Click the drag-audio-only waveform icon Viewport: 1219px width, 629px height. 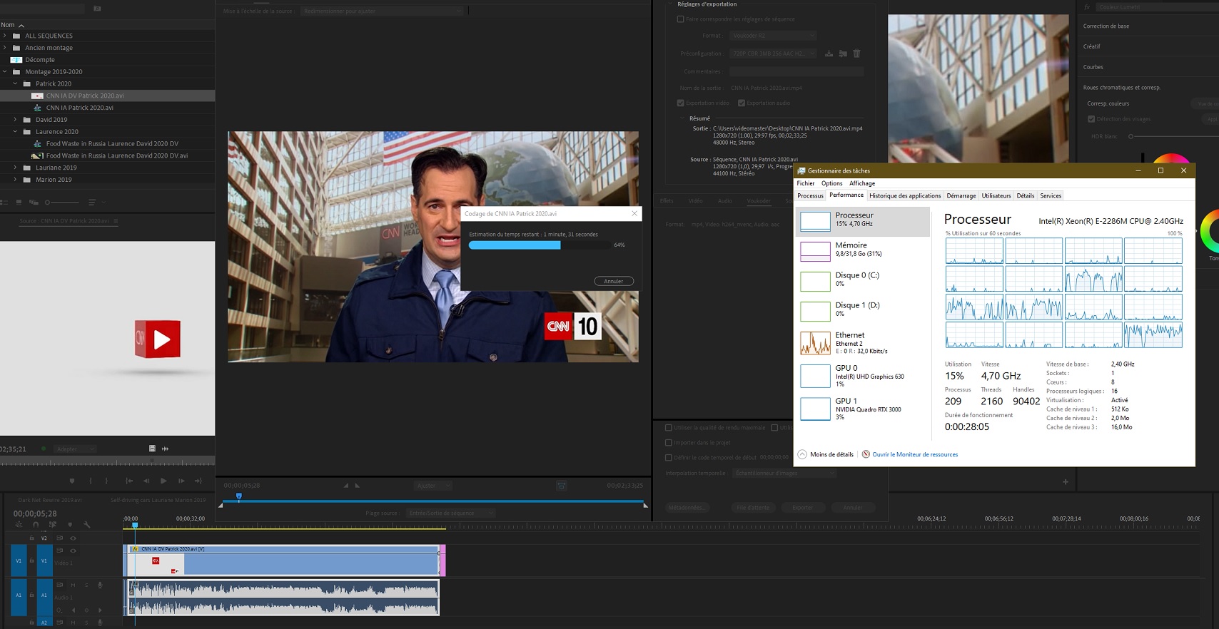(x=166, y=449)
